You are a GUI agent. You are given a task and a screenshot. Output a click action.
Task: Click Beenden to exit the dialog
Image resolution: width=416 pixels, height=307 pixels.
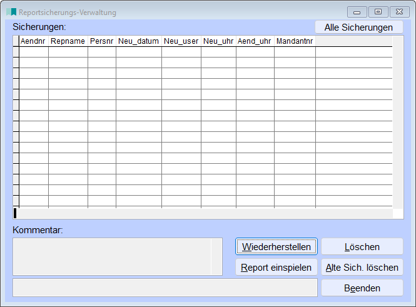[362, 288]
